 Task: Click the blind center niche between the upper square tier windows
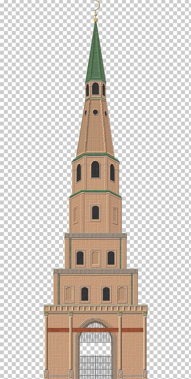[x=95, y=258]
